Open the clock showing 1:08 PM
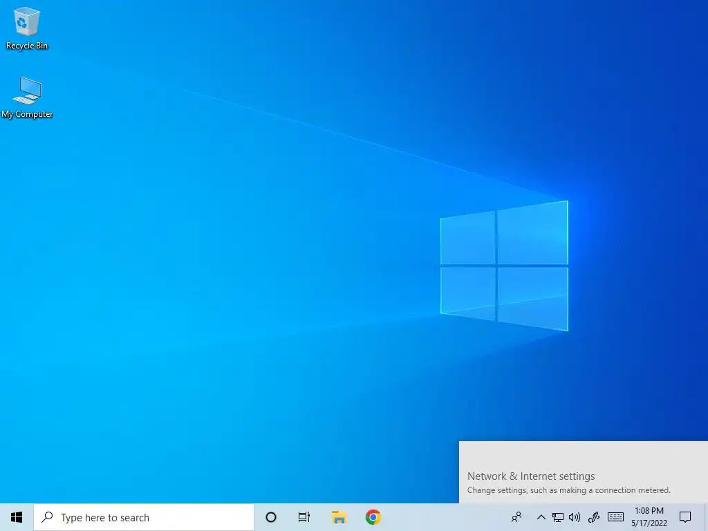 (649, 517)
